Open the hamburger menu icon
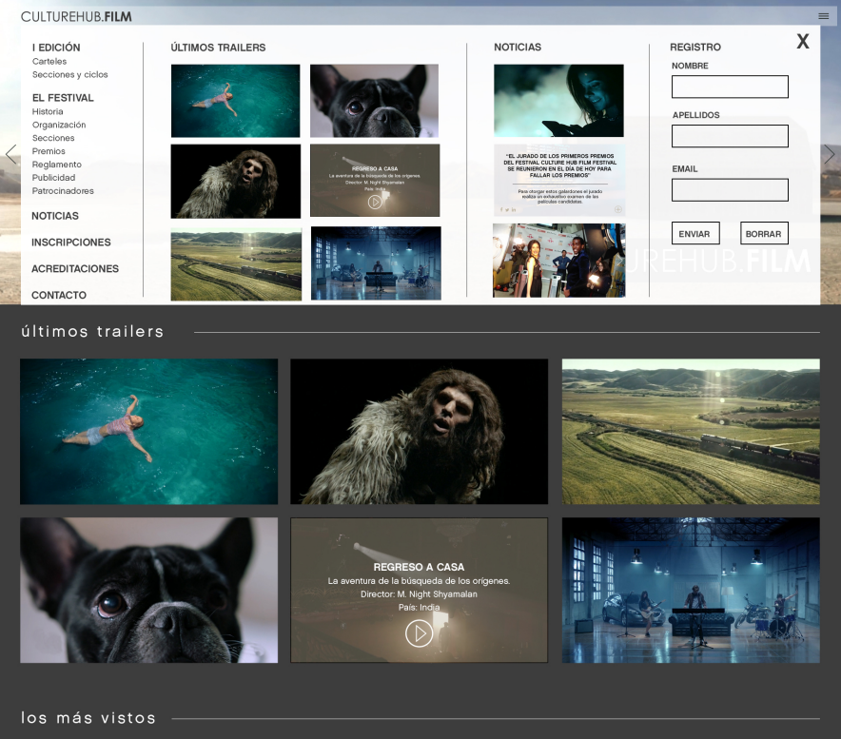 (x=823, y=16)
